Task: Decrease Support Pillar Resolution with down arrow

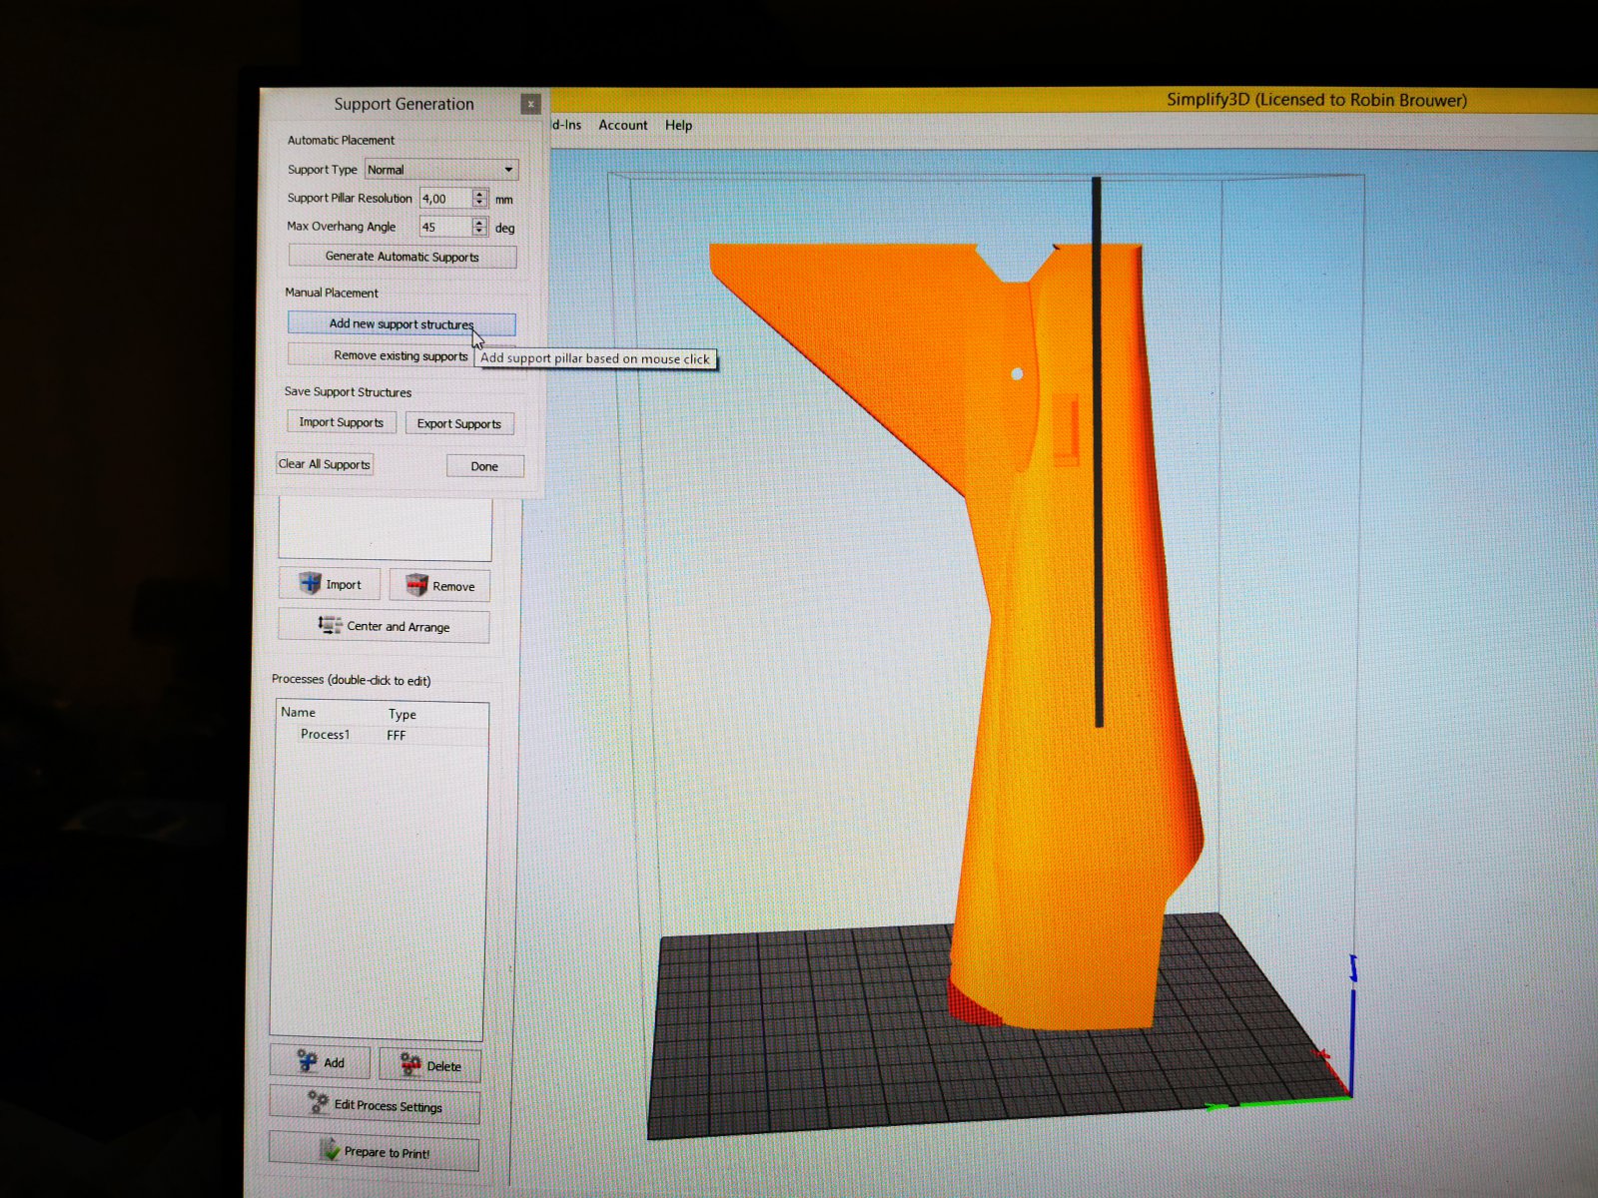Action: pos(480,204)
